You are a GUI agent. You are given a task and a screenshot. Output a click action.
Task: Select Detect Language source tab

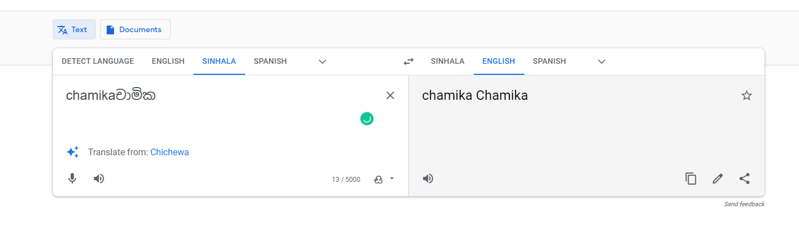(x=98, y=62)
